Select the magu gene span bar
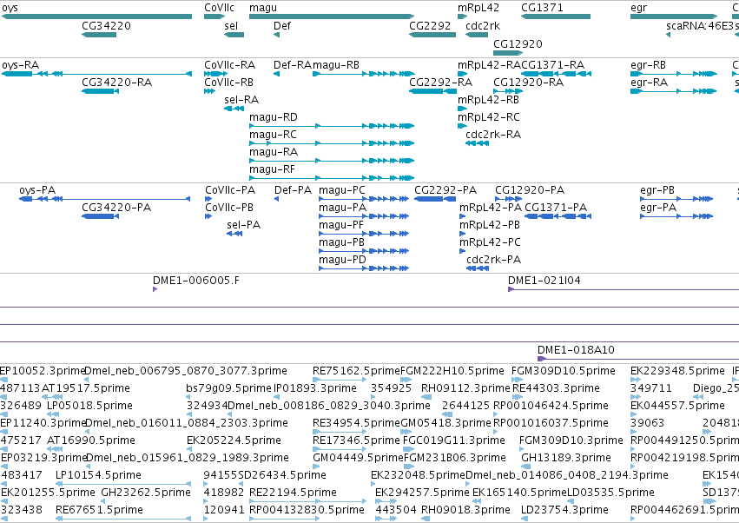Screen dimensions: 739x523 [332, 17]
